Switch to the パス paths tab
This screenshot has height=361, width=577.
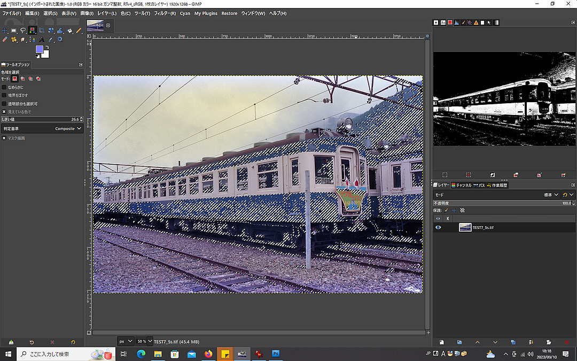[479, 185]
